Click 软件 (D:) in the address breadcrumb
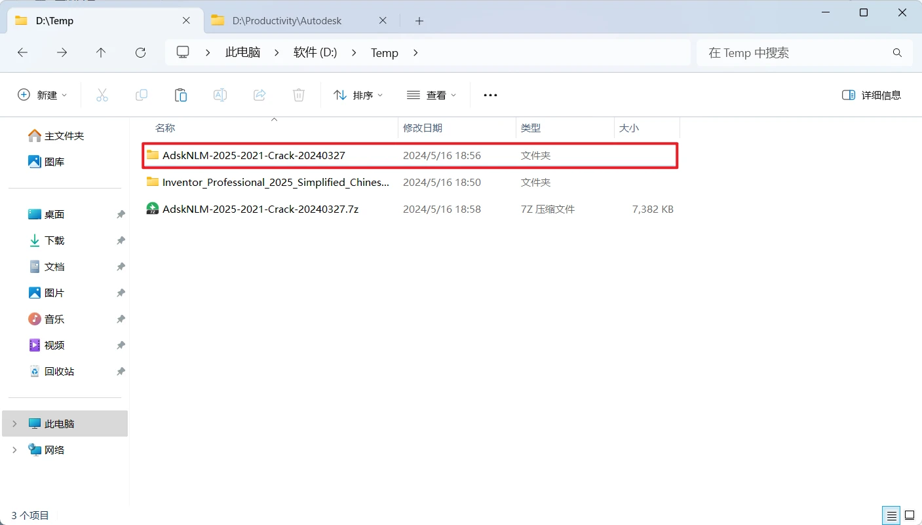Screen dimensions: 922x525 [315, 53]
